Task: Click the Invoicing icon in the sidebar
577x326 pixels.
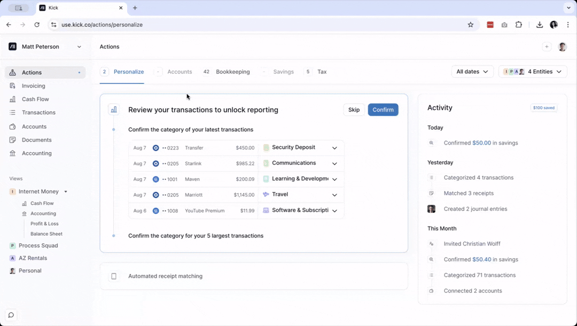Action: tap(12, 86)
